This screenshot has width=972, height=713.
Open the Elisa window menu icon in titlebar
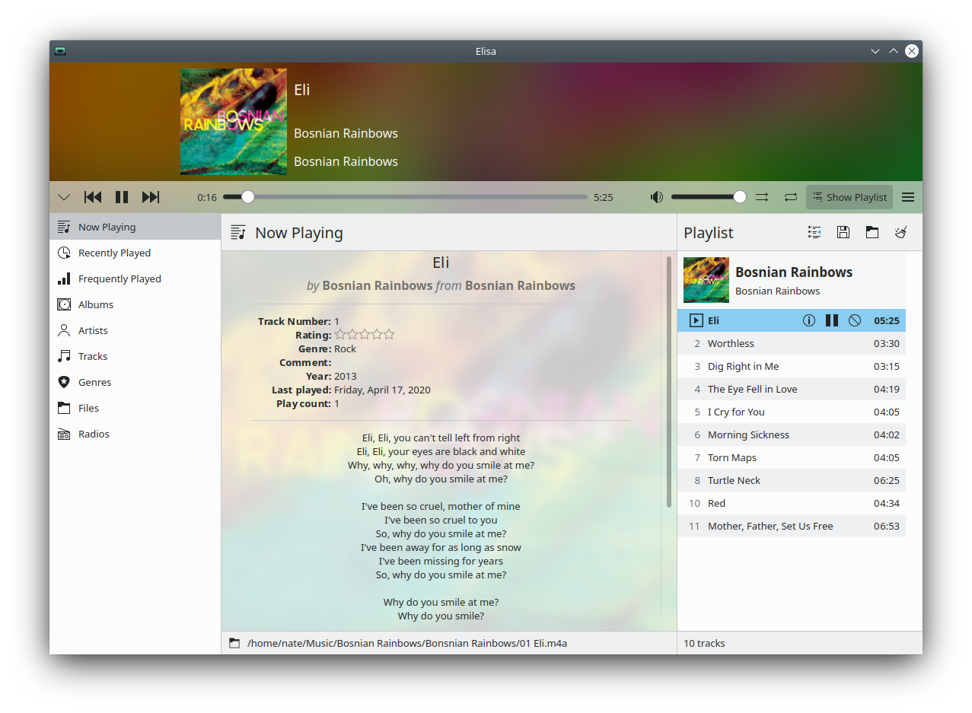click(59, 51)
